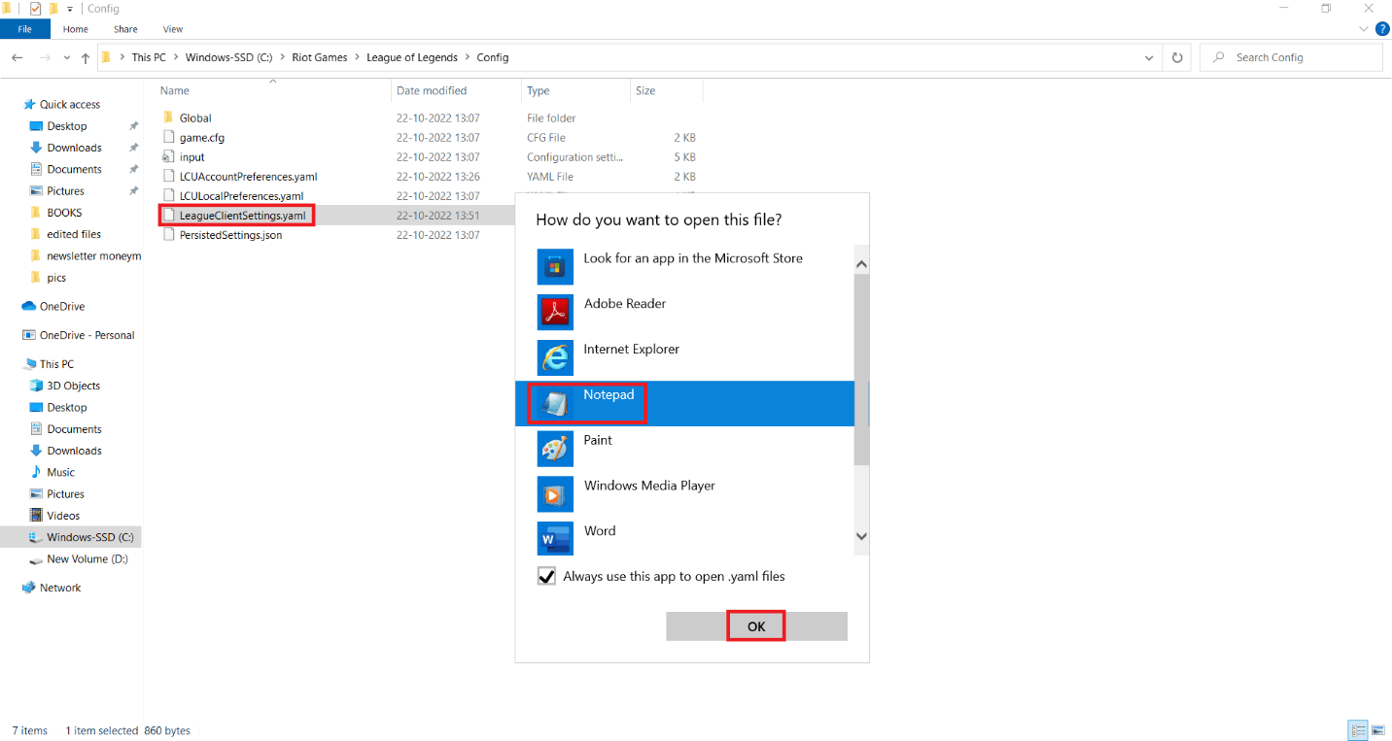Select PersistedSettings.json file
The image size is (1392, 741).
click(x=230, y=235)
